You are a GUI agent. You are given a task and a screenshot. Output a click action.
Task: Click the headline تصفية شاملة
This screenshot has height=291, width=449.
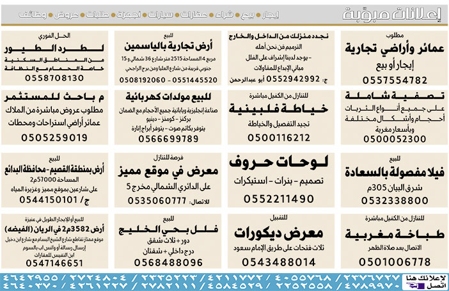(395, 96)
